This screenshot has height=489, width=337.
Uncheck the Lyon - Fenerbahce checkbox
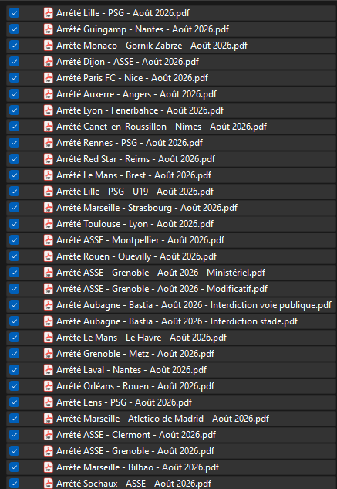point(14,110)
